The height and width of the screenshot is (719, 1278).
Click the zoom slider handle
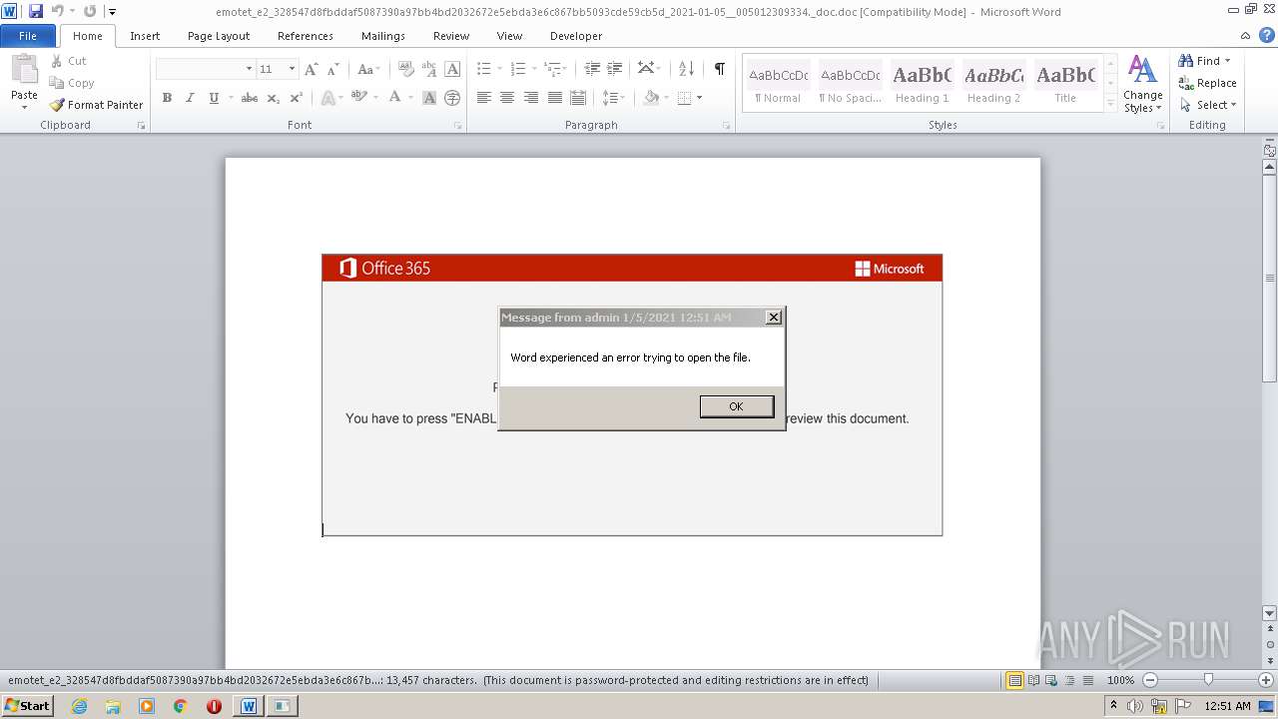coord(1208,680)
